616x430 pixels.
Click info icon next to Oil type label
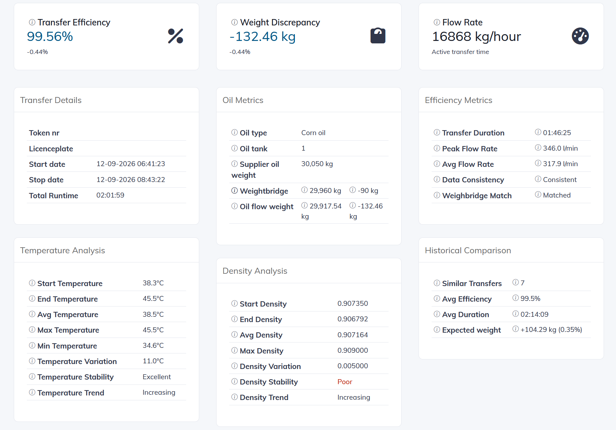coord(235,132)
